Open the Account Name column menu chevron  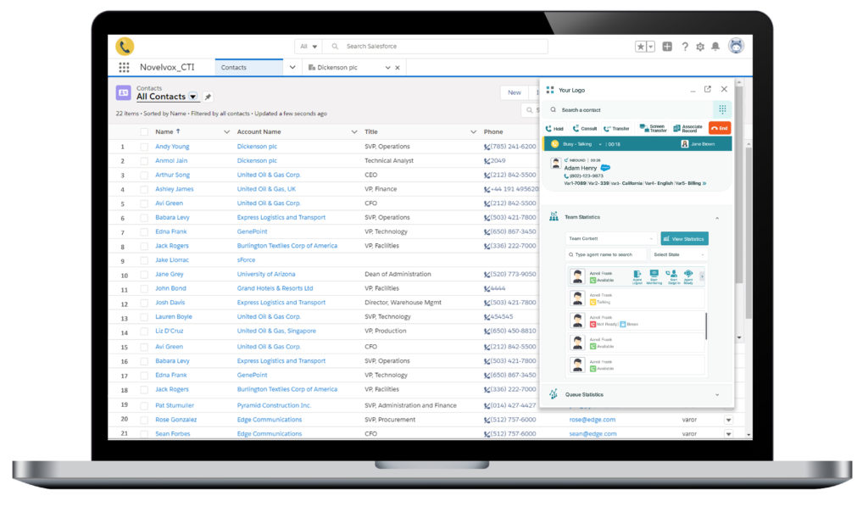pyautogui.click(x=353, y=131)
